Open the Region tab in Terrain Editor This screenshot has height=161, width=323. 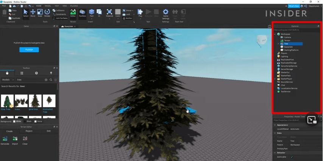tap(29, 131)
